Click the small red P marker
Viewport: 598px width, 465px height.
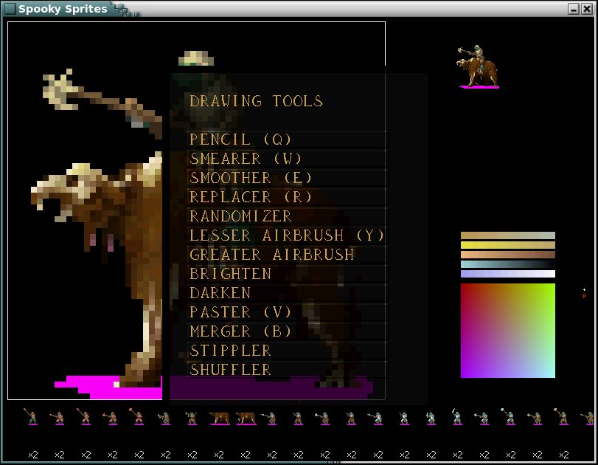tap(584, 295)
